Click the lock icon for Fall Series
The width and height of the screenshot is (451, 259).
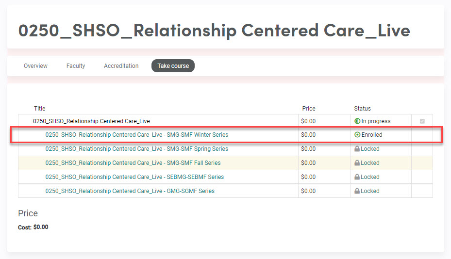[357, 163]
